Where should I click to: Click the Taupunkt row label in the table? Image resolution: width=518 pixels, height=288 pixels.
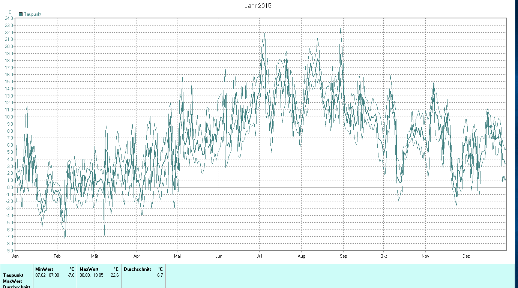pyautogui.click(x=13, y=275)
